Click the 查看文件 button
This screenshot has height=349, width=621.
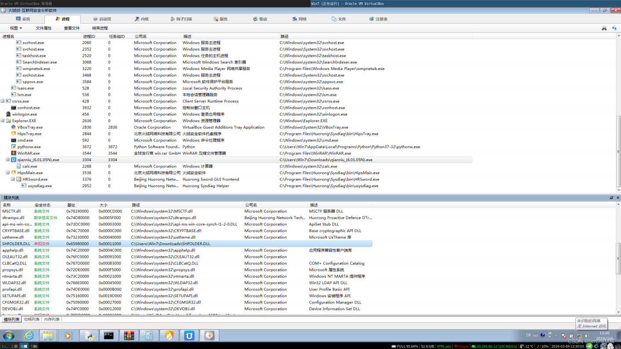[72, 28]
